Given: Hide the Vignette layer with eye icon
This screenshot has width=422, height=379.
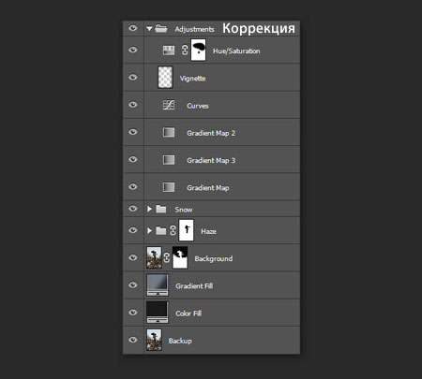Looking at the screenshot, I should point(133,77).
